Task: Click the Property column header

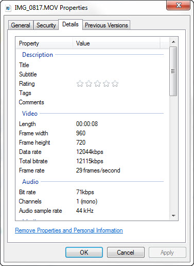Action: click(x=44, y=43)
